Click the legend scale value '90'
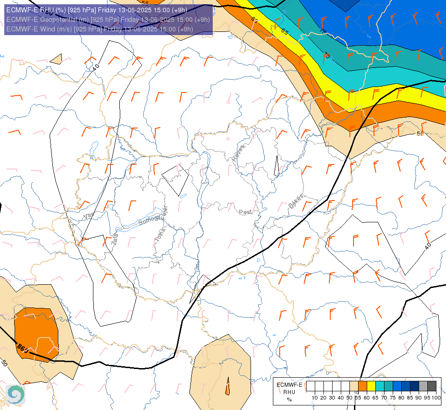The image size is (446, 410). click(x=418, y=398)
